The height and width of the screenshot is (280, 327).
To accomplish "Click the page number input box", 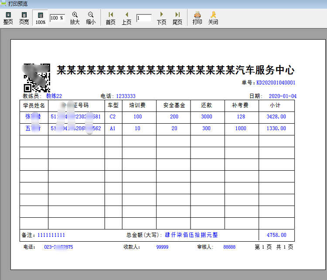I will (x=144, y=18).
